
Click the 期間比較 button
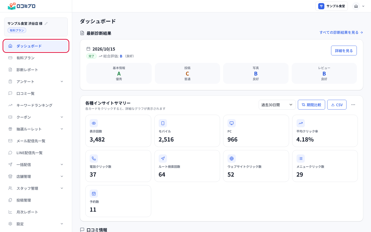[x=311, y=105]
